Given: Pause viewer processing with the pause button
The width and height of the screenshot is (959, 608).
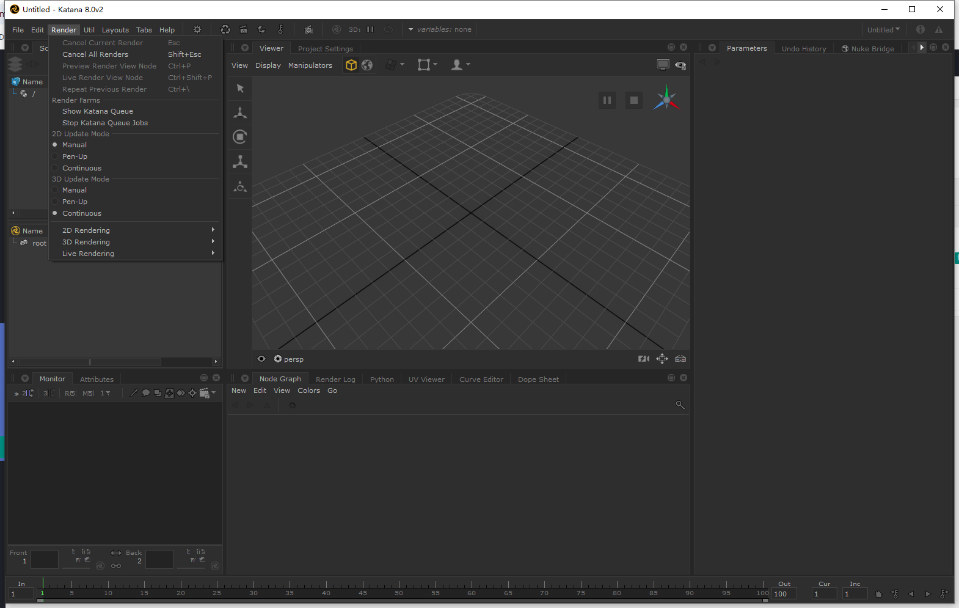Looking at the screenshot, I should pyautogui.click(x=607, y=100).
